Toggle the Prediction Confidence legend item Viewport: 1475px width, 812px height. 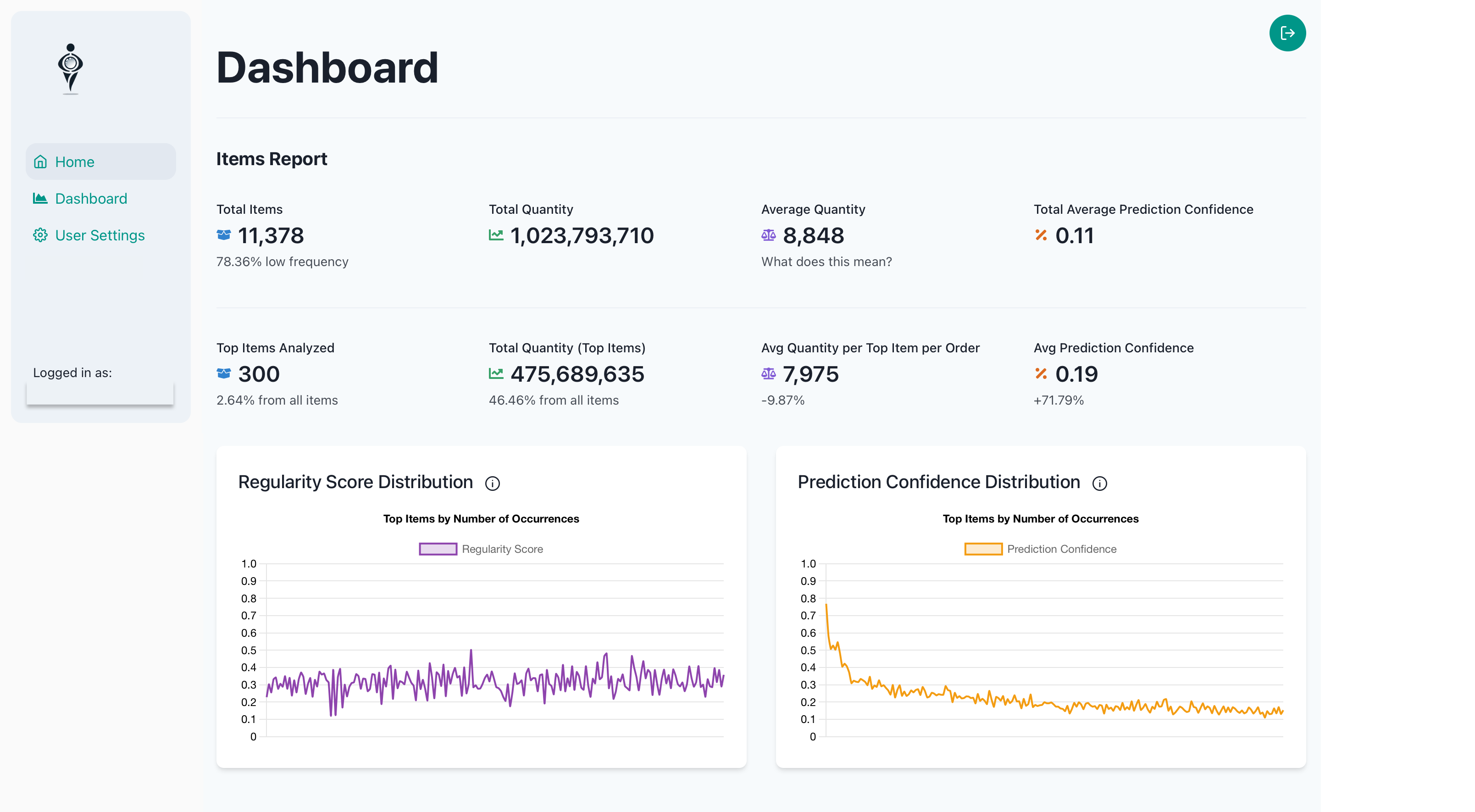point(1061,549)
